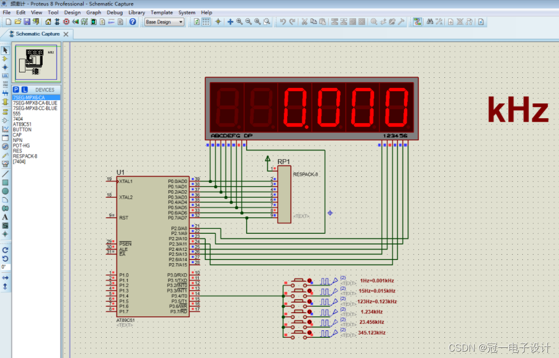Click the rotation angle input field
The width and height of the screenshot is (559, 358).
pyautogui.click(x=6, y=267)
